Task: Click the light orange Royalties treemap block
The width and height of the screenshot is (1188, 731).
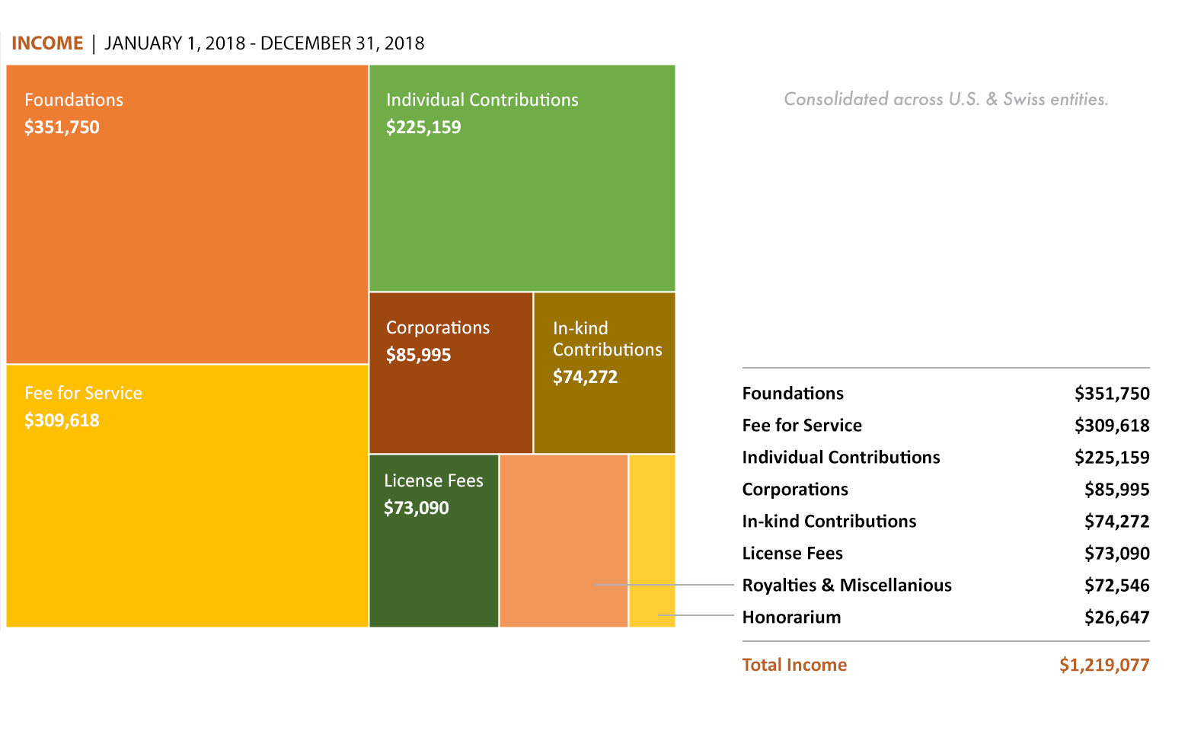Action: [x=564, y=541]
